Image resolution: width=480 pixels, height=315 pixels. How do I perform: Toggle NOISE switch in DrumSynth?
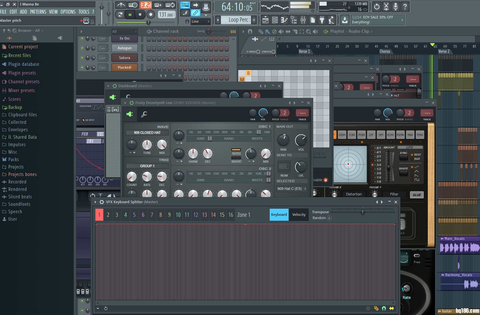[236, 150]
